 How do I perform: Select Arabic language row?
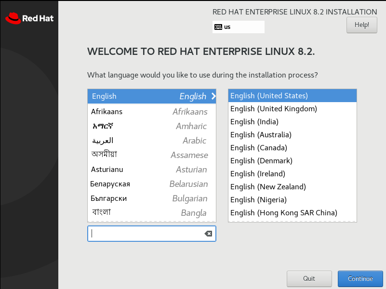point(152,141)
